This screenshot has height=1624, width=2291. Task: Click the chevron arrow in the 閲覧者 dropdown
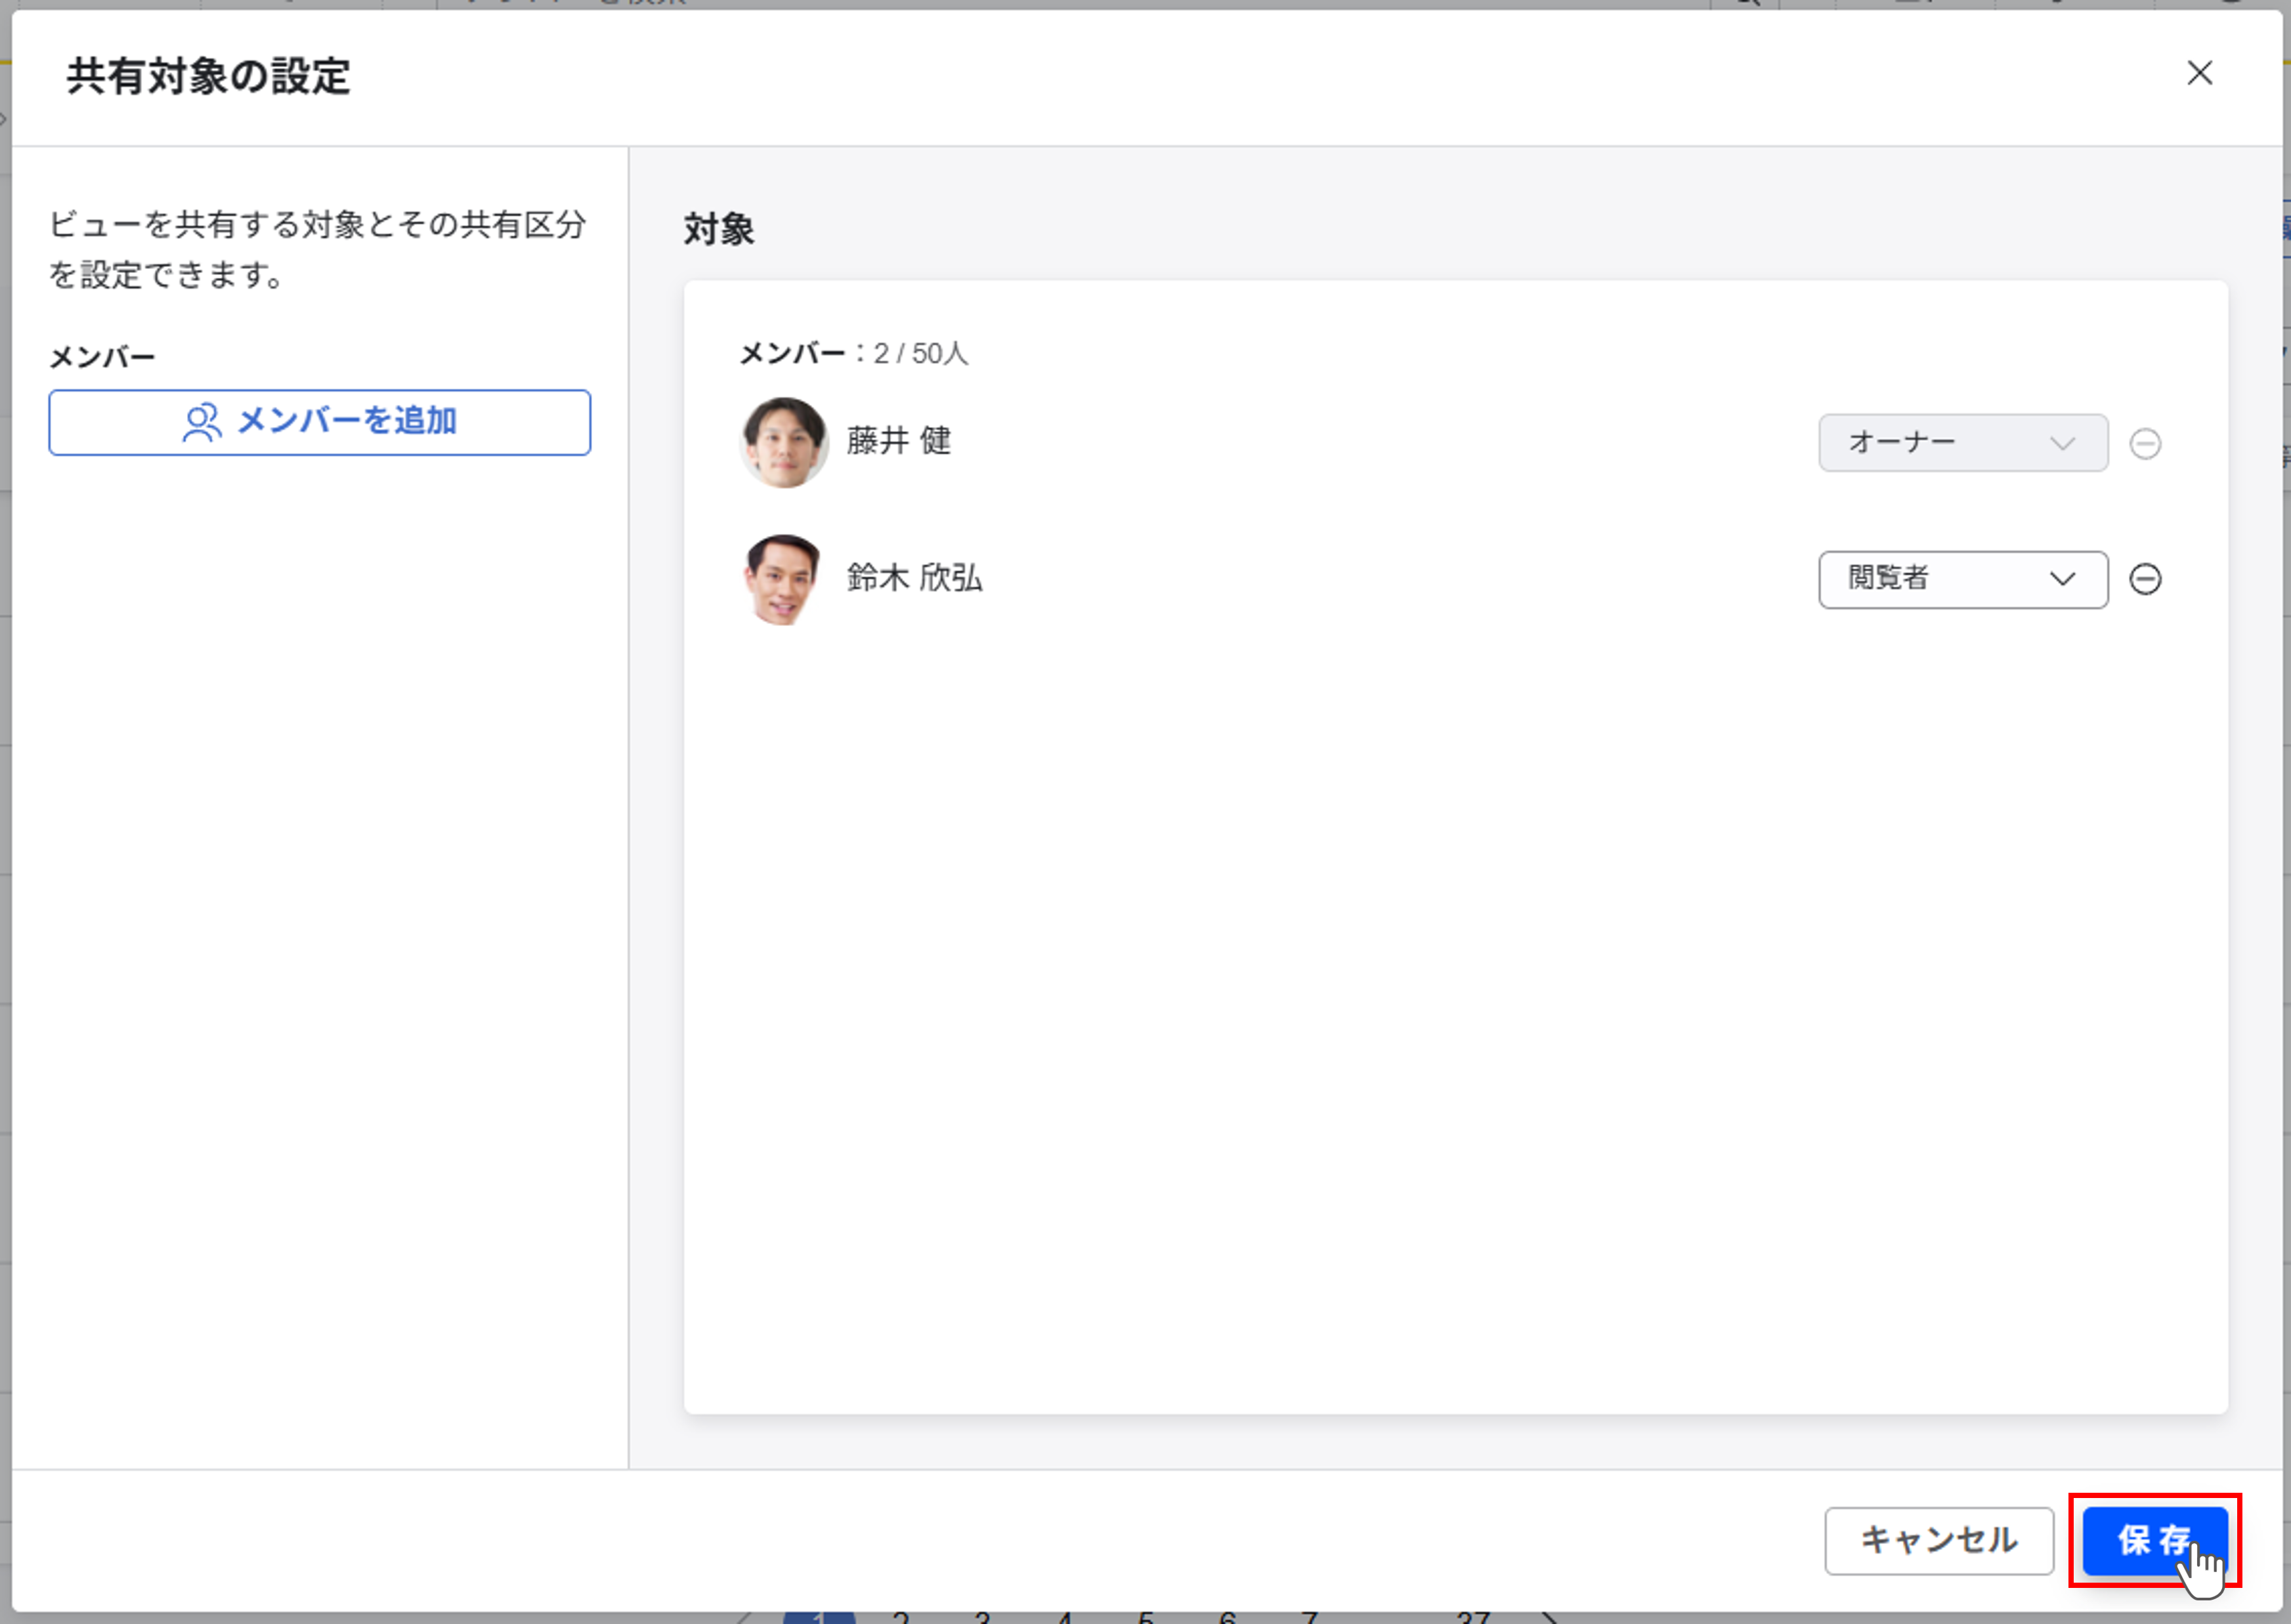pos(2061,579)
